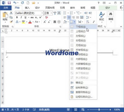Click the Enclose Characters circle icon
124x112 pixels.
pos(59,22)
